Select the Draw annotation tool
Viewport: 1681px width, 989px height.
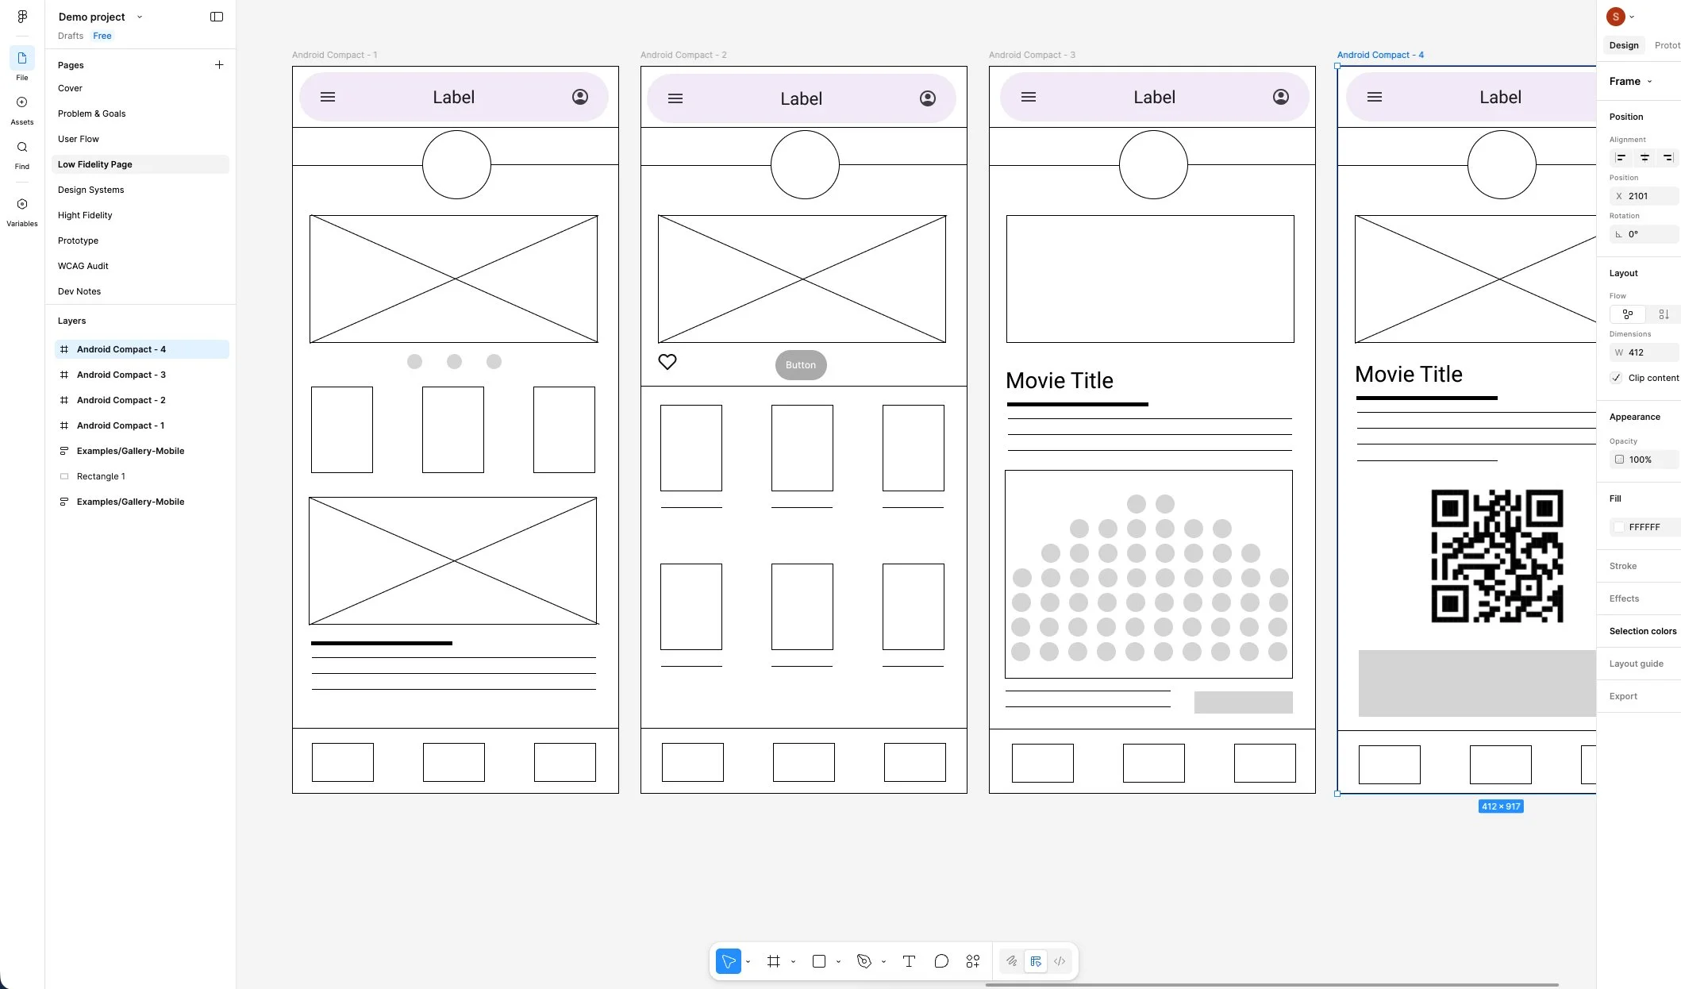point(1011,961)
